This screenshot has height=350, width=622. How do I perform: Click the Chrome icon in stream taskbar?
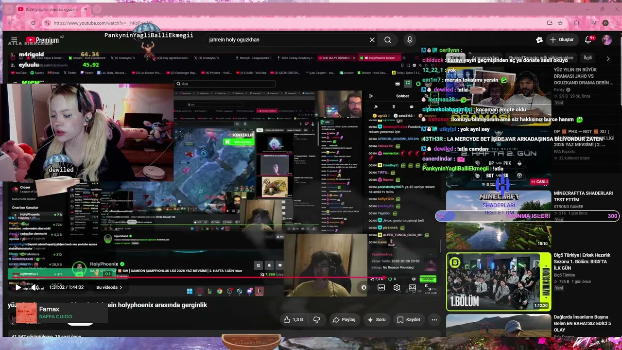[220, 291]
